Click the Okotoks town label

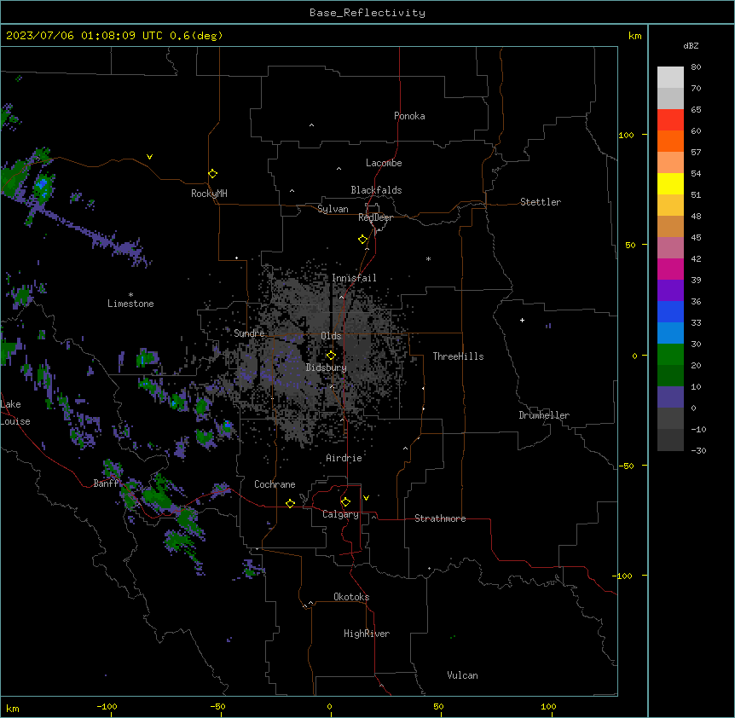coord(351,597)
